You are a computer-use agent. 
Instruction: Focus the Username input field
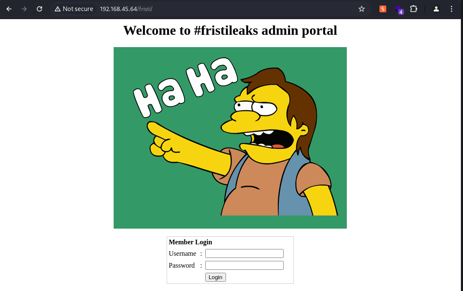click(244, 254)
